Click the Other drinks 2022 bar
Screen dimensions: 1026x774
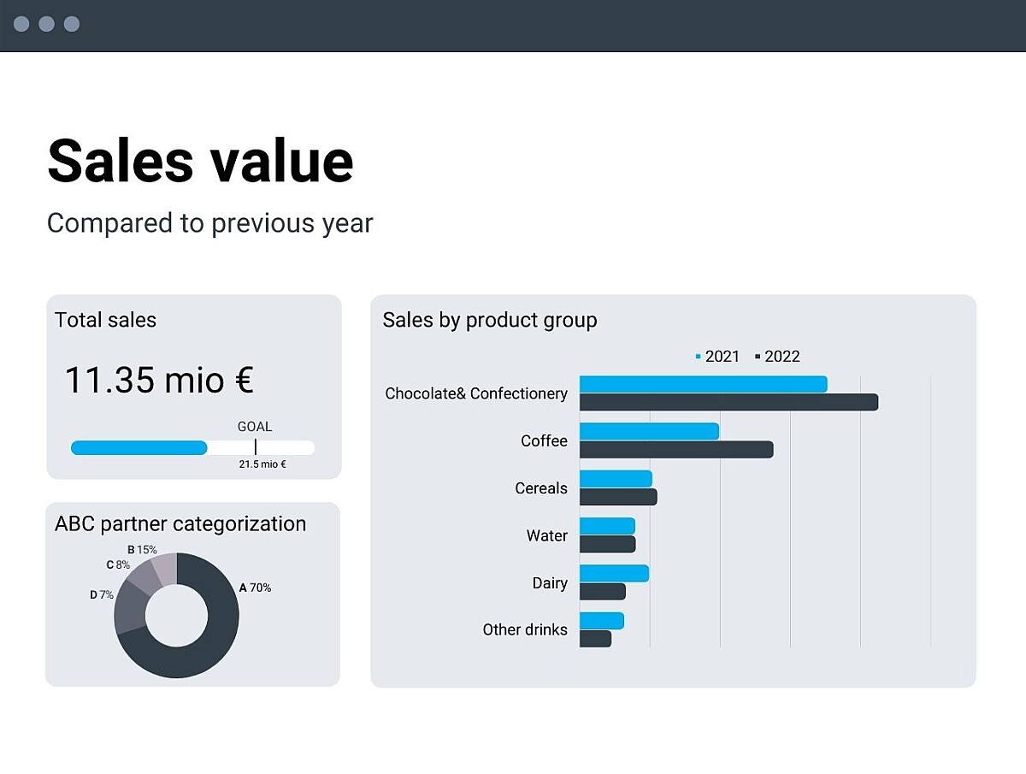(x=595, y=638)
